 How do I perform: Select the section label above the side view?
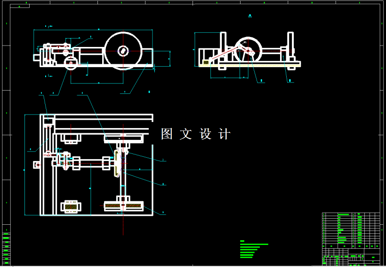[249, 16]
